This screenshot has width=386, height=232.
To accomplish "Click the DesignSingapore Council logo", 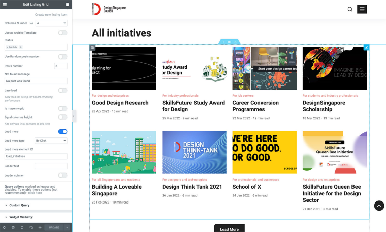I will pos(109,9).
